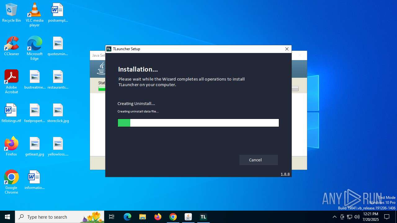Switch to the TLauncher taskbar item
Screen dimensions: 397x223
coord(203,217)
